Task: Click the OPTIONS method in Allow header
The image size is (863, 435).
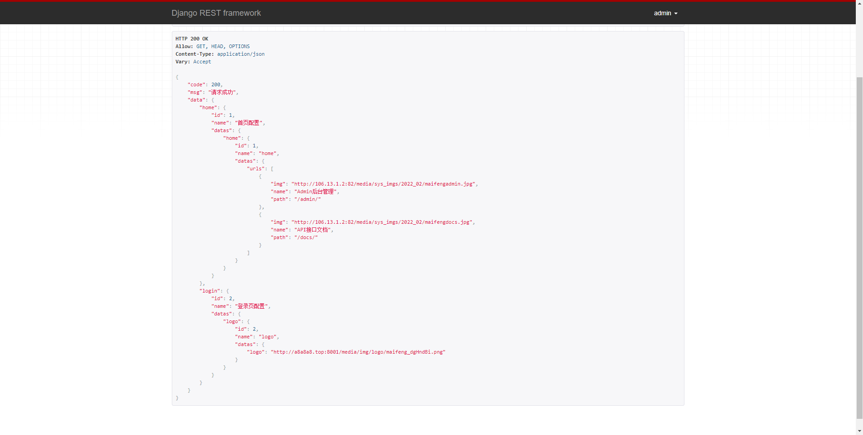Action: tap(239, 46)
